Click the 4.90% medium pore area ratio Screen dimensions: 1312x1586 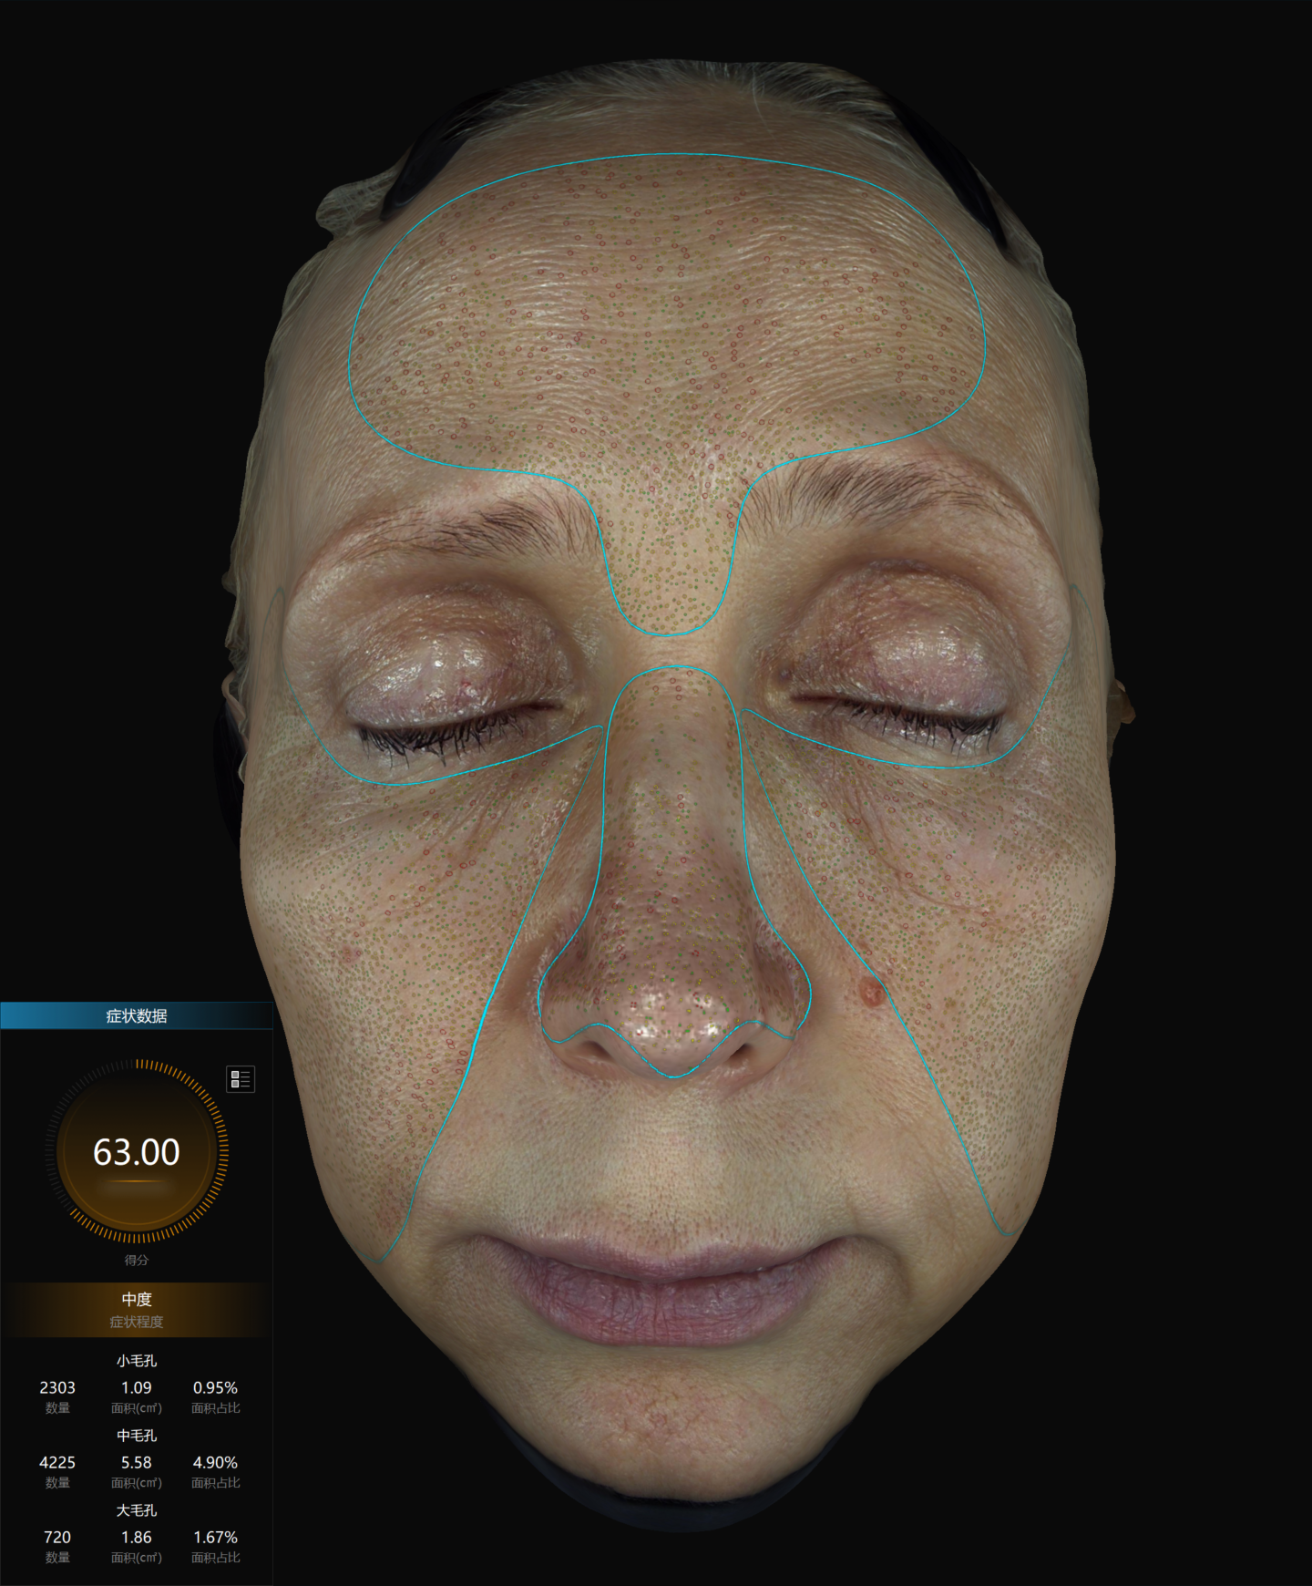(x=215, y=1462)
